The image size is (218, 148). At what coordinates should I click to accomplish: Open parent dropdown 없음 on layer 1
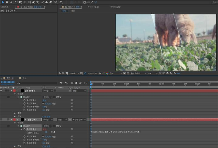point(79,91)
